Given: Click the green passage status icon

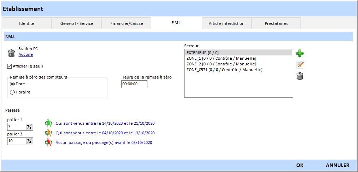Looking at the screenshot, I should [48, 124].
